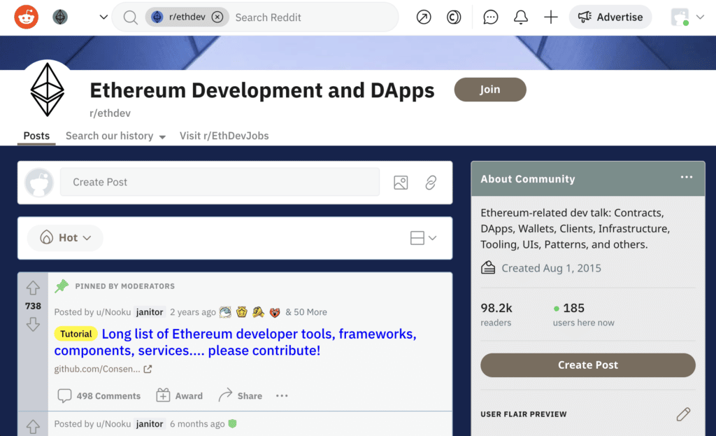
Task: Open the notifications bell
Action: [x=520, y=17]
